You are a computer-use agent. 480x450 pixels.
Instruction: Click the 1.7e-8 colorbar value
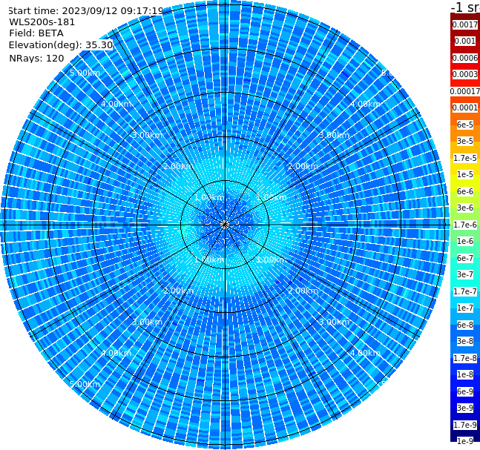465,358
